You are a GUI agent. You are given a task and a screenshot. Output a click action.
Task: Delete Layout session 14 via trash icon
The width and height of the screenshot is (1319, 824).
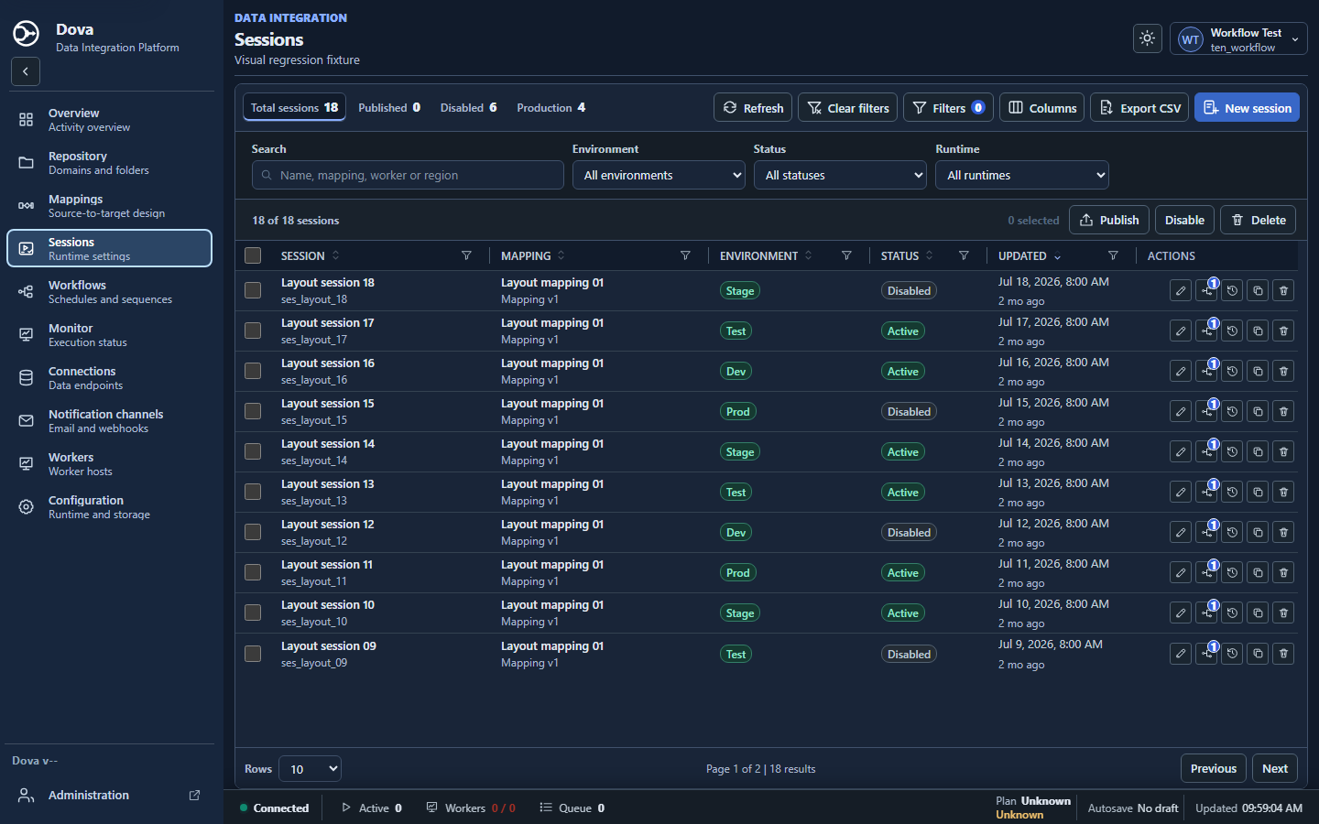1284,452
